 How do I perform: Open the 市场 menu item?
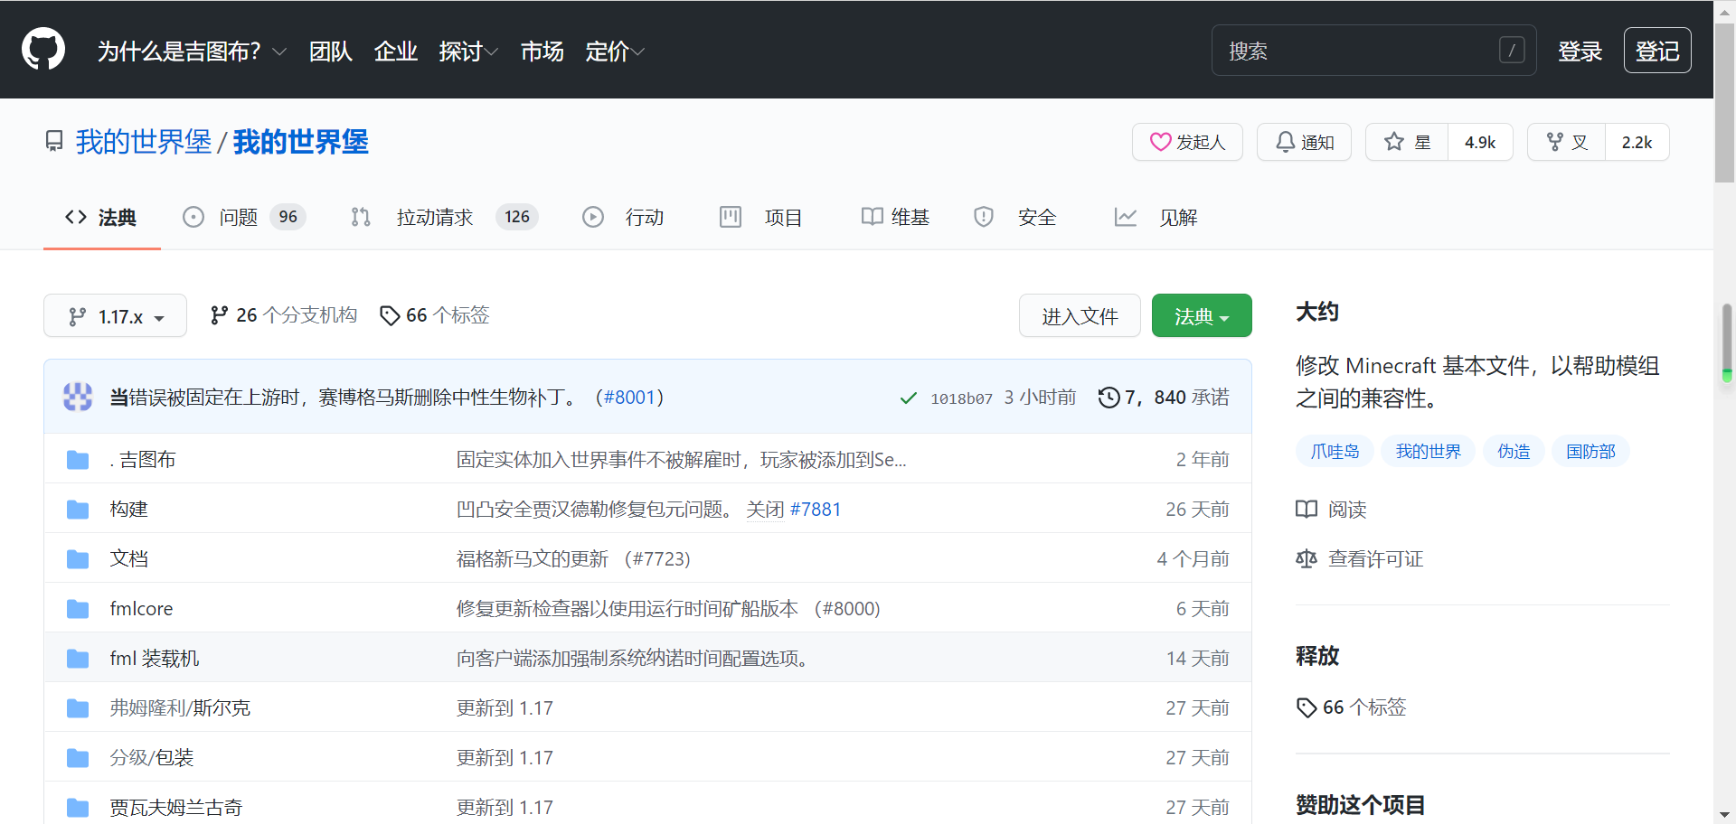[x=542, y=51]
